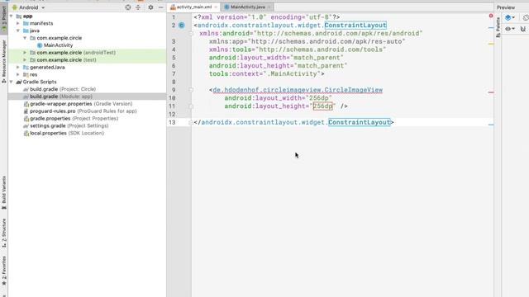Select proguard-rules.pro file

tap(83, 111)
